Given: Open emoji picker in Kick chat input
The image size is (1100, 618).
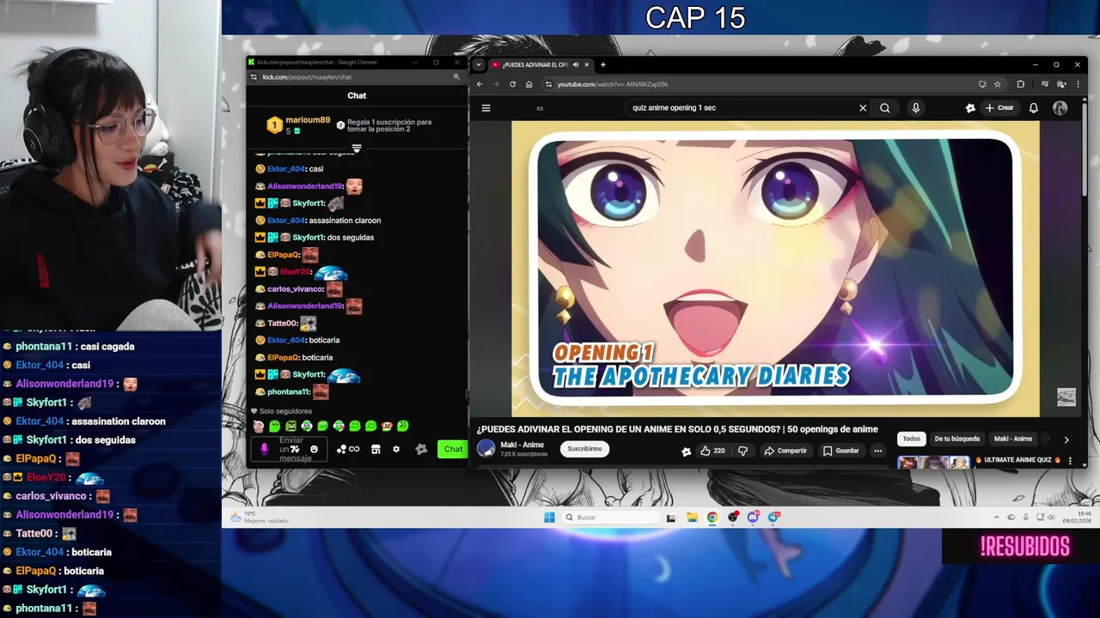Looking at the screenshot, I should click(x=314, y=449).
